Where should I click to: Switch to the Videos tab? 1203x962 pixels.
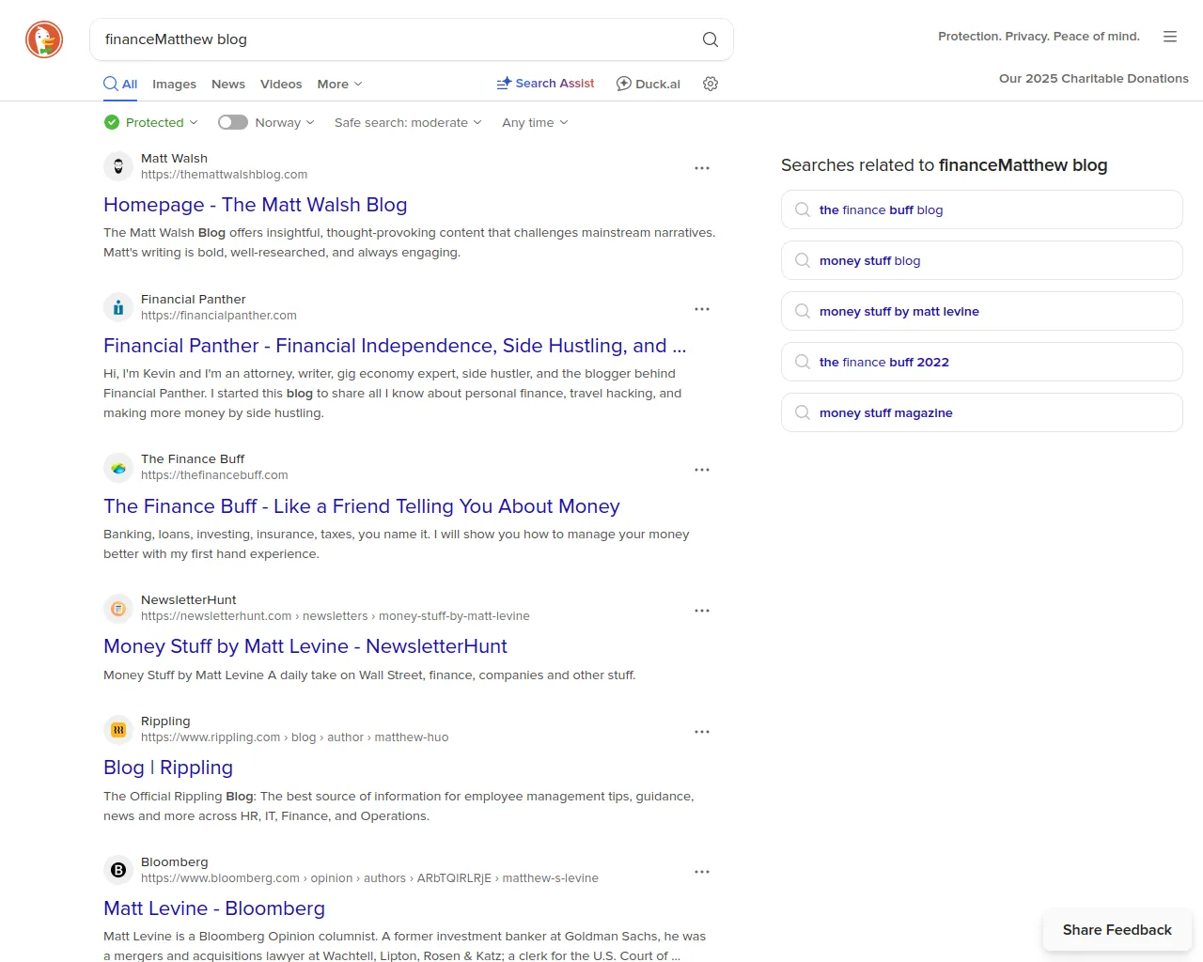click(x=281, y=84)
